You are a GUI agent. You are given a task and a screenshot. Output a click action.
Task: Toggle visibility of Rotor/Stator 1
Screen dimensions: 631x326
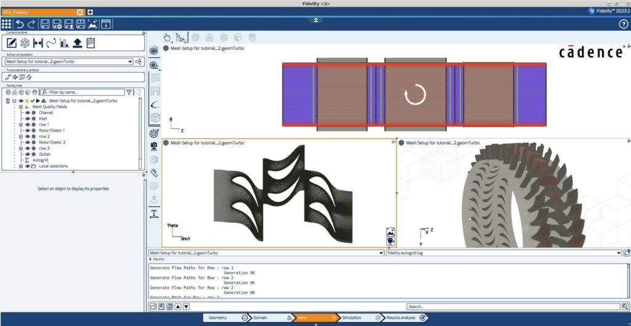(28, 131)
